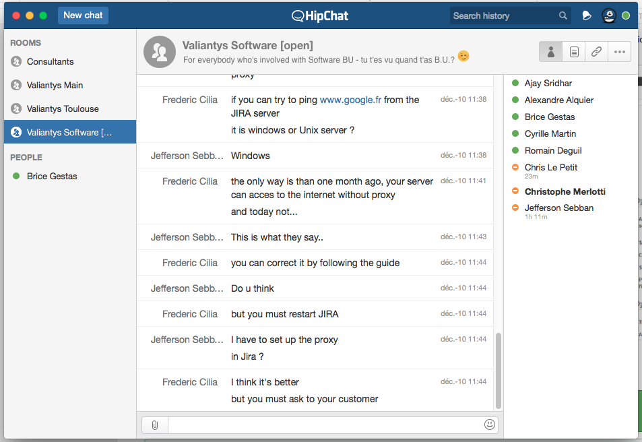Image resolution: width=642 pixels, height=442 pixels.
Task: Open the www.google.fr link
Action: coord(350,100)
